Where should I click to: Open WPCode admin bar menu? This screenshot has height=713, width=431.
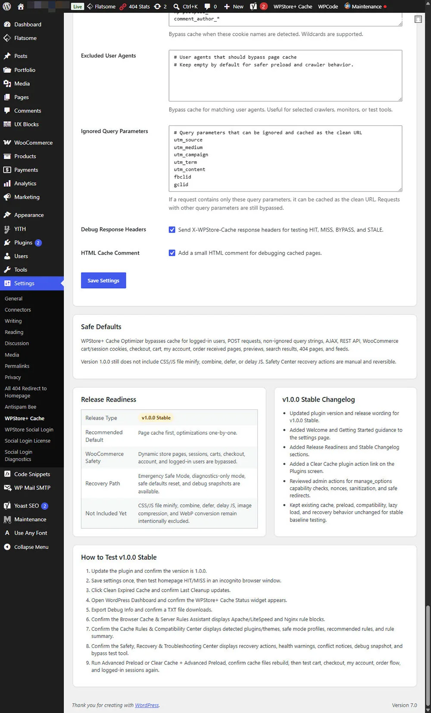[328, 6]
